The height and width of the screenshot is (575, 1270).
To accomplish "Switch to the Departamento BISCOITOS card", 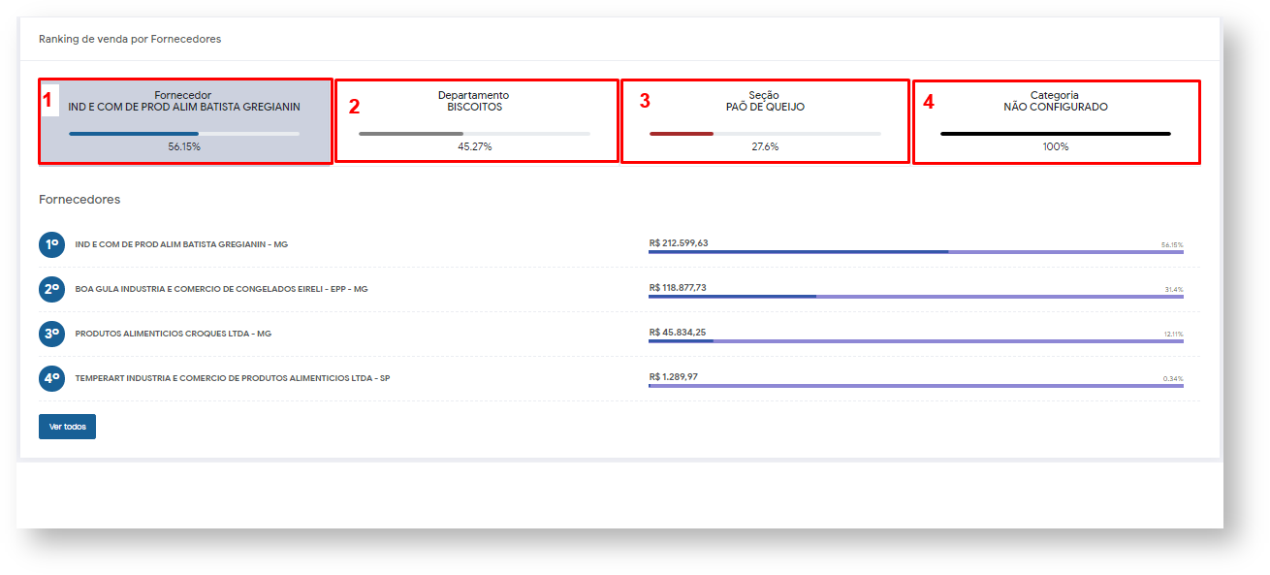I will tap(475, 121).
